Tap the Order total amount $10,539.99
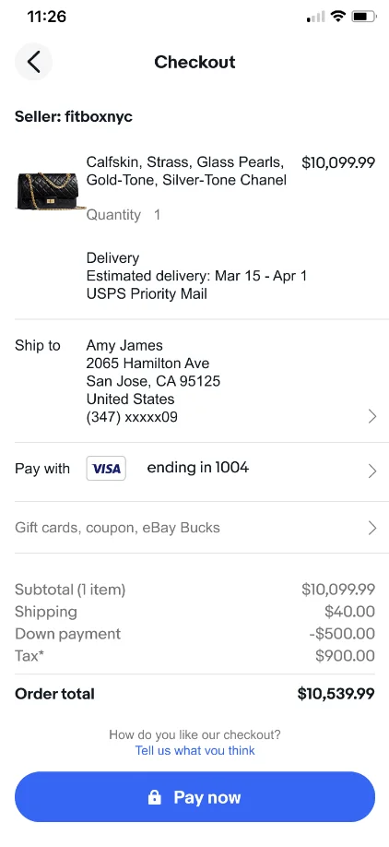389x847 pixels. click(336, 694)
